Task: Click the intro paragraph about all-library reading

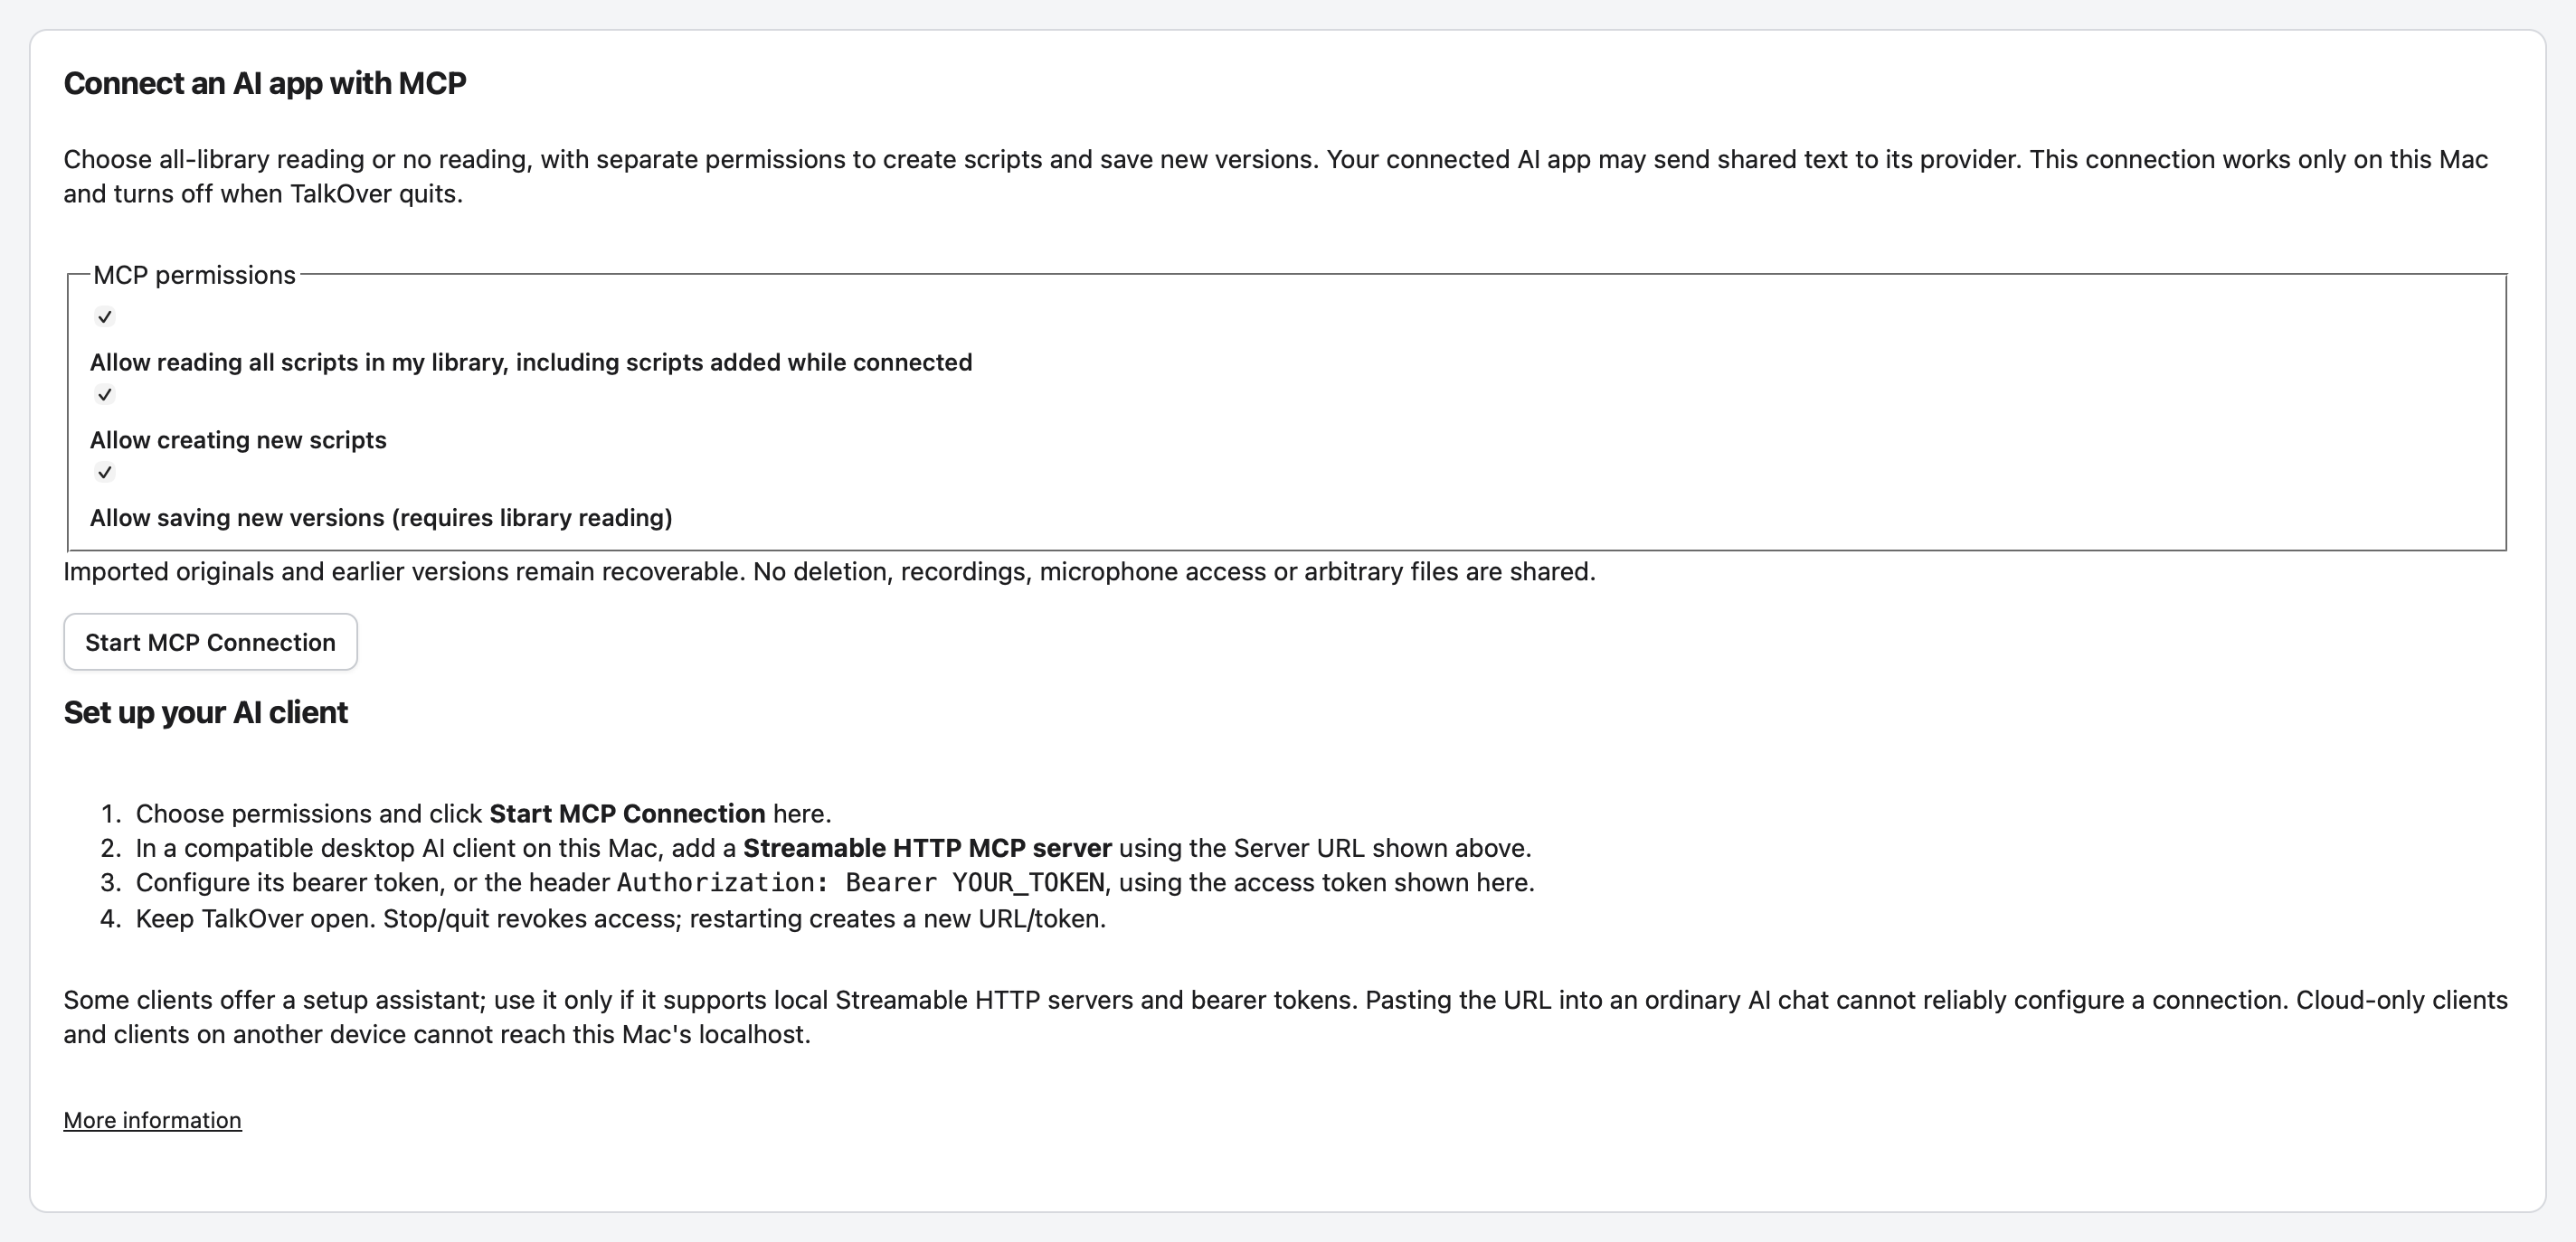Action: point(1276,177)
